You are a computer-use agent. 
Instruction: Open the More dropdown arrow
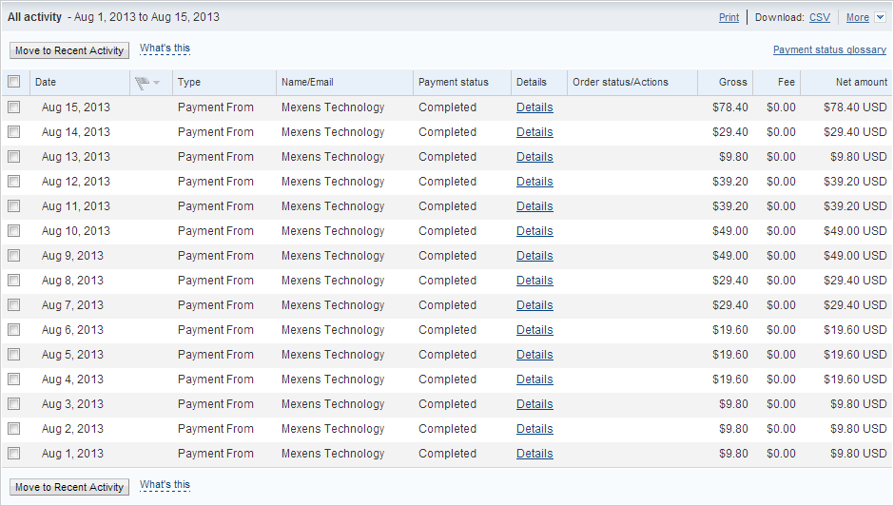[880, 17]
